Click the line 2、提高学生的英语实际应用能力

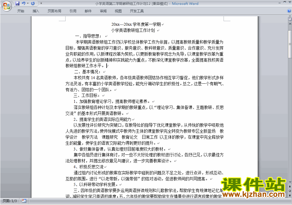pyautogui.click(x=102, y=119)
